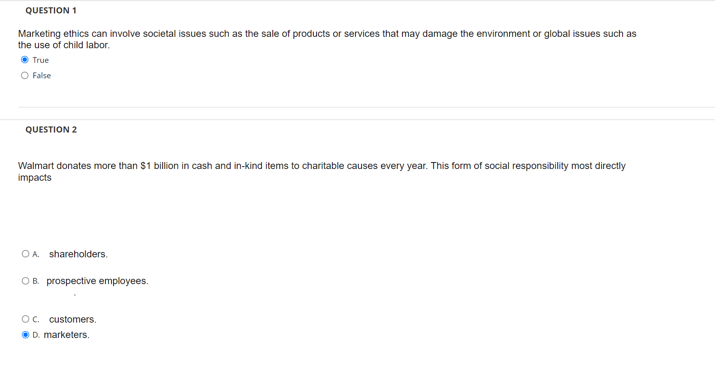Screen dimensions: 715x370
Task: Choose option B prospective employees
Action: point(25,280)
